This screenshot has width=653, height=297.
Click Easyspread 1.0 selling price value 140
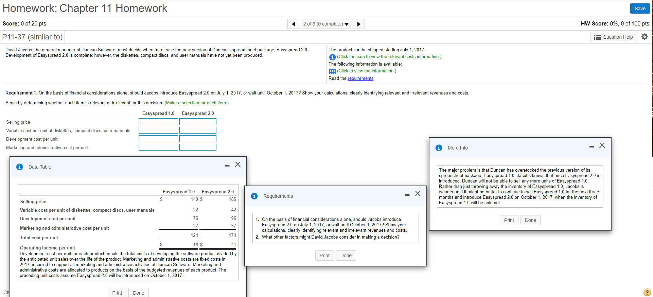click(x=194, y=199)
